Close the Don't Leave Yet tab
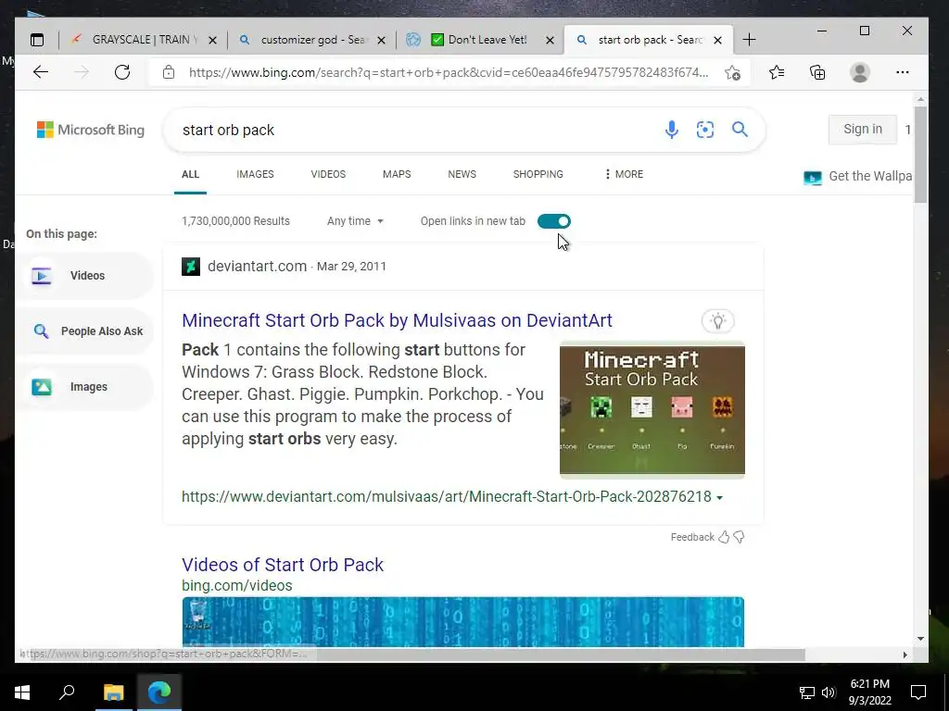The width and height of the screenshot is (949, 711). point(550,41)
